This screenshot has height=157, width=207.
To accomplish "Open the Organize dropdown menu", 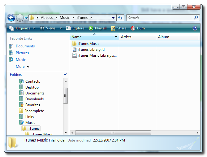I will (23, 28).
